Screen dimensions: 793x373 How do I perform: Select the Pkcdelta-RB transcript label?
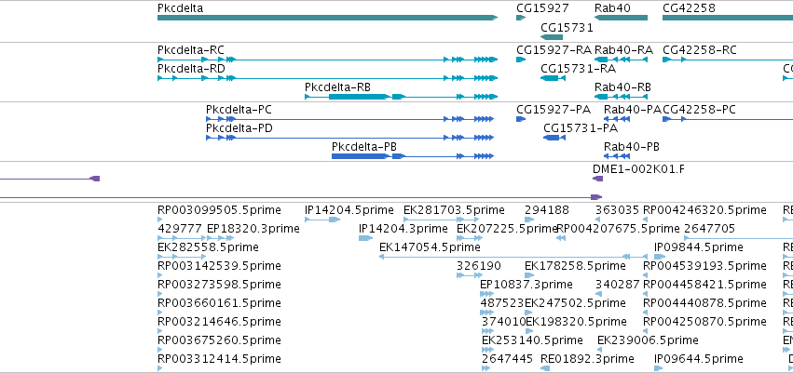[338, 87]
